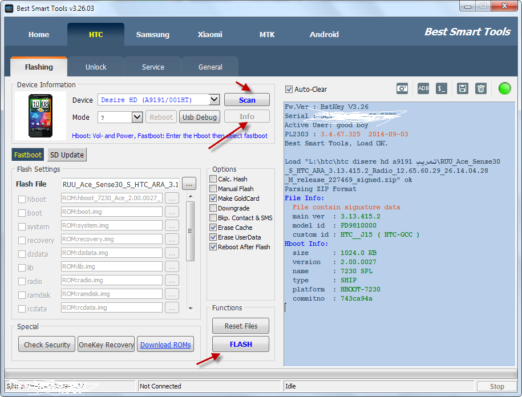Open the Device model dropdown

click(x=215, y=99)
